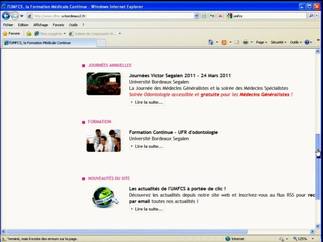Click the Home page icon

pyautogui.click(x=210, y=42)
